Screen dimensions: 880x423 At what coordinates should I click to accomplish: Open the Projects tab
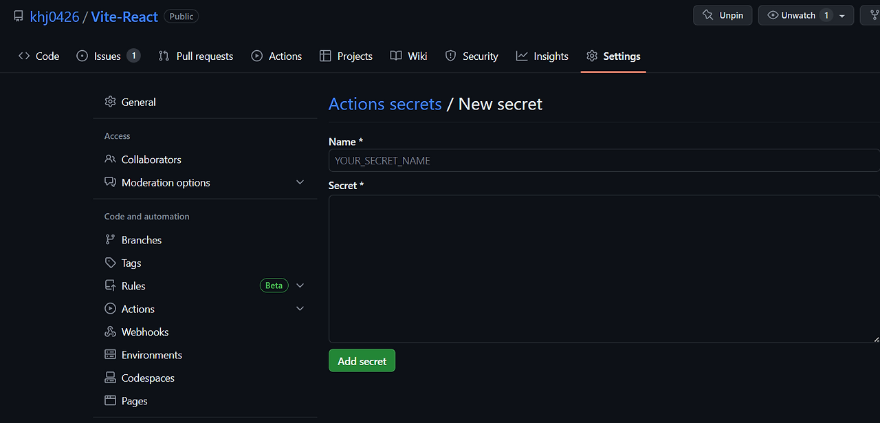click(x=346, y=56)
